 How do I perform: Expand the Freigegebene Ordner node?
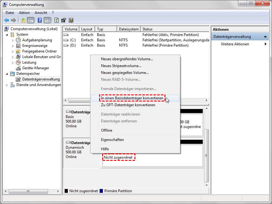13,52
